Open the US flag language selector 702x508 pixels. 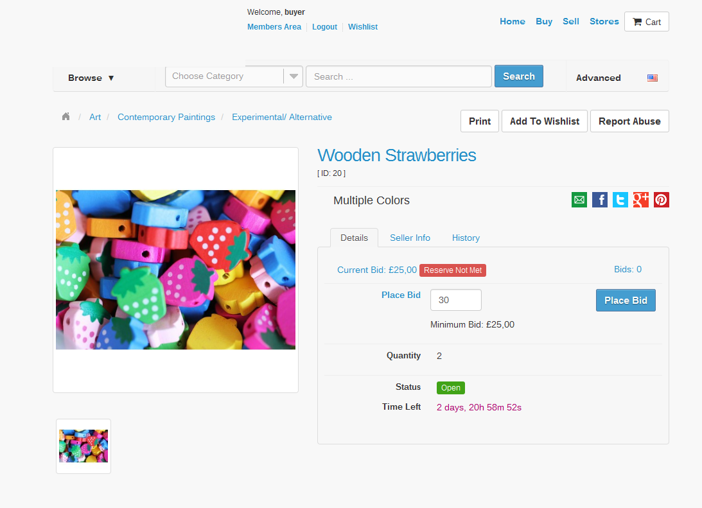click(x=653, y=78)
